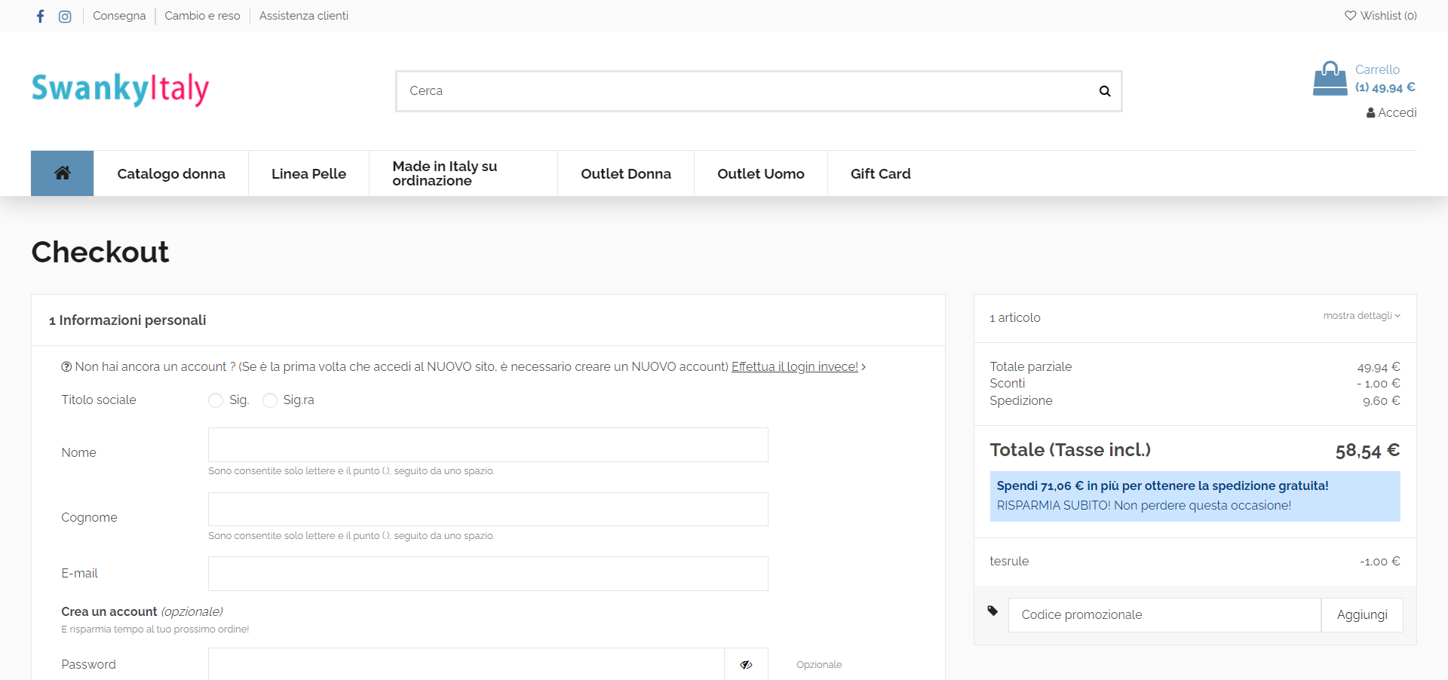This screenshot has width=1448, height=680.
Task: Select the Sig. title radio button
Action: [216, 400]
